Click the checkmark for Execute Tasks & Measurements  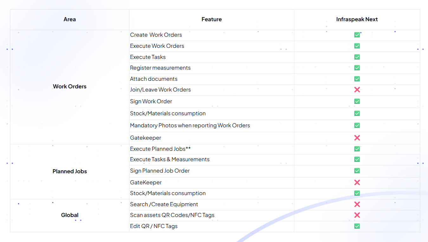[357, 159]
